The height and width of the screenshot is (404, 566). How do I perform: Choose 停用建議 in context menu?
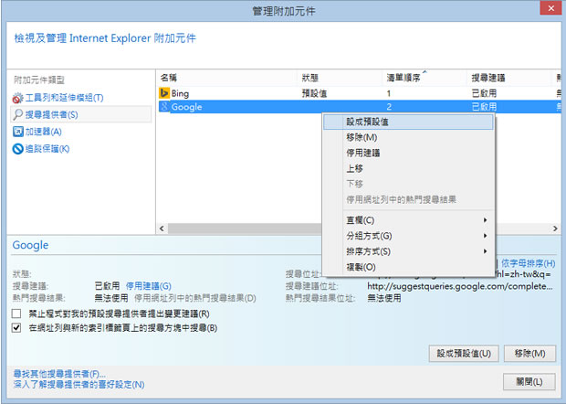click(408, 153)
